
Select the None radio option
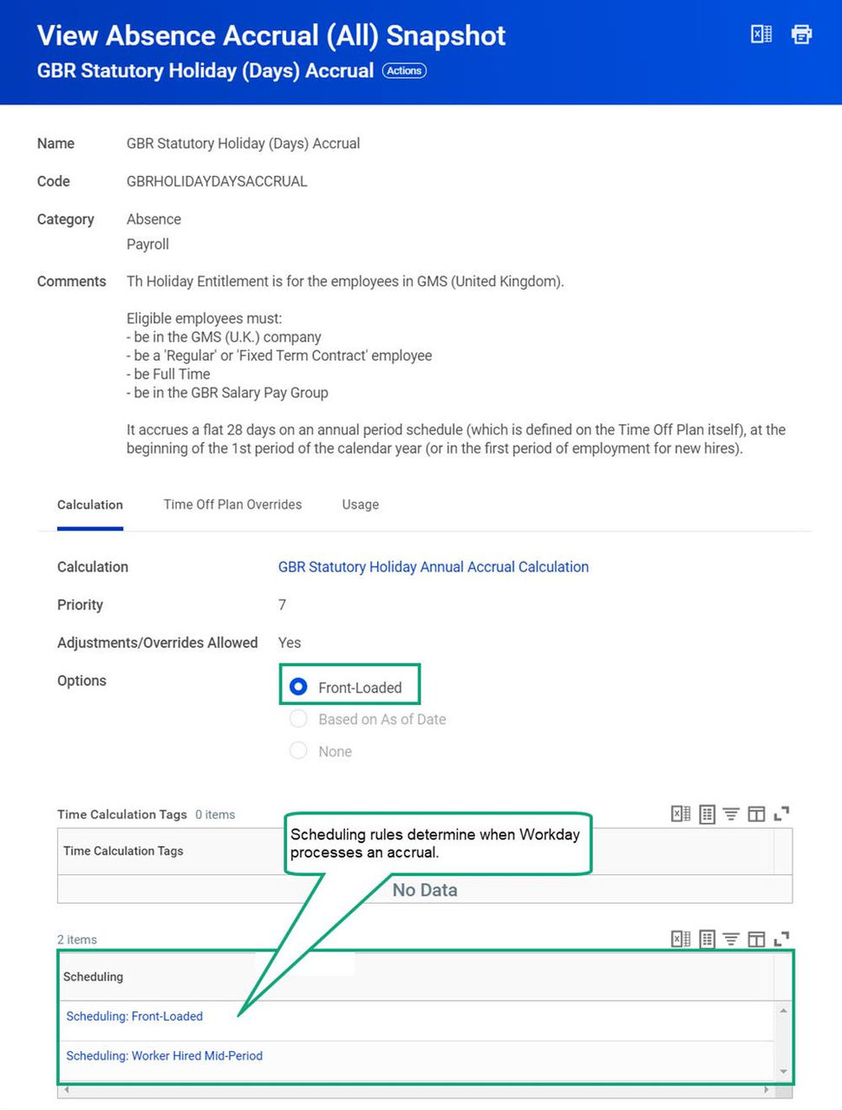click(298, 751)
